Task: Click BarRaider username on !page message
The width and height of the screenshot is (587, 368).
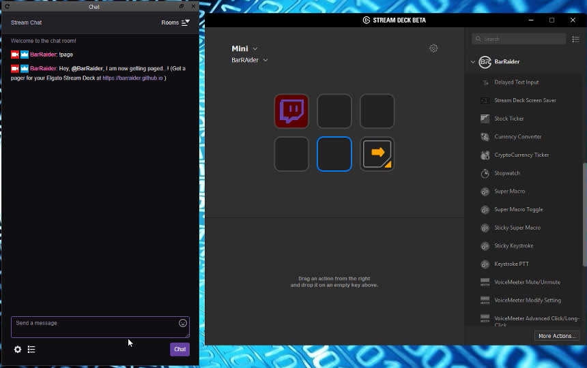Action: click(x=43, y=55)
